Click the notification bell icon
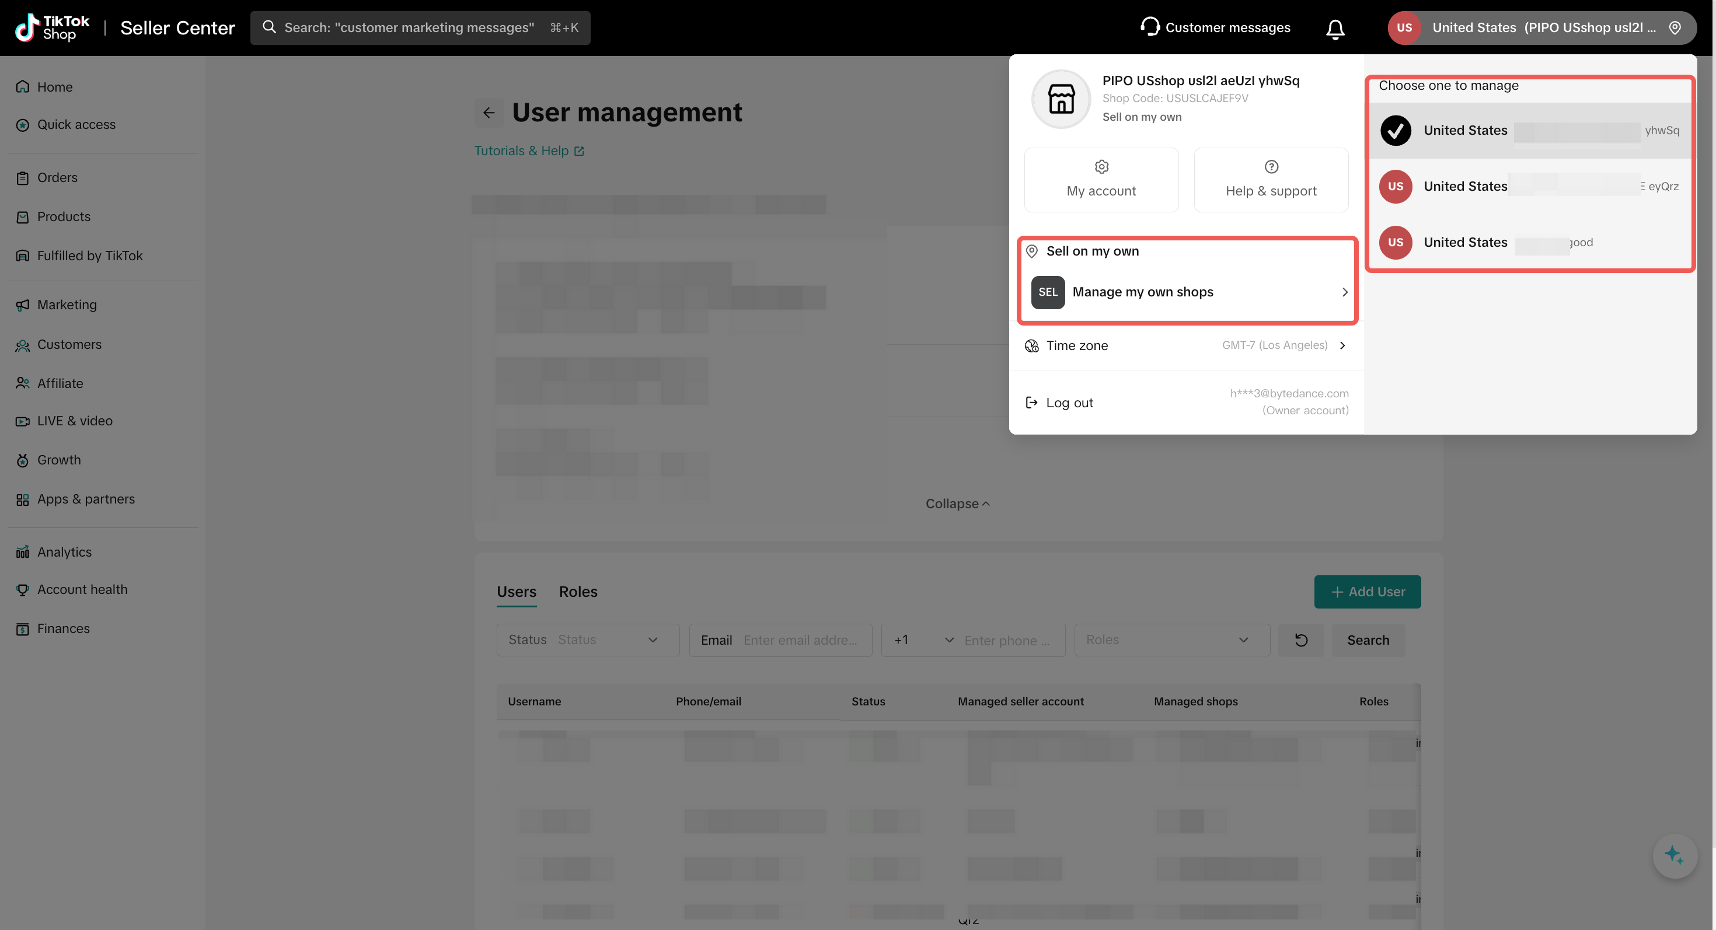 click(x=1335, y=29)
